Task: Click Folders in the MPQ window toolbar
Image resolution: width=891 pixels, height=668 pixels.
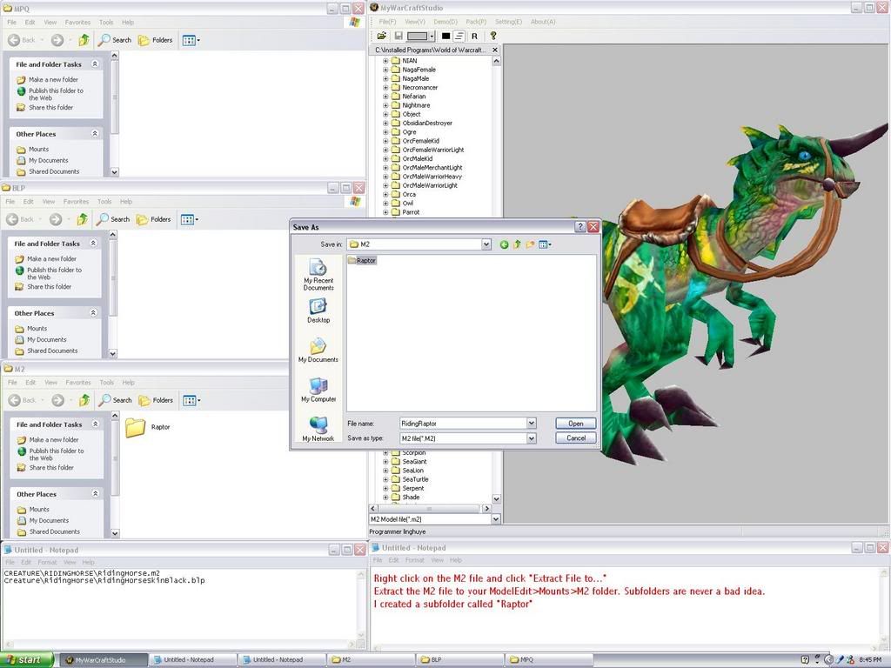Action: pos(155,40)
